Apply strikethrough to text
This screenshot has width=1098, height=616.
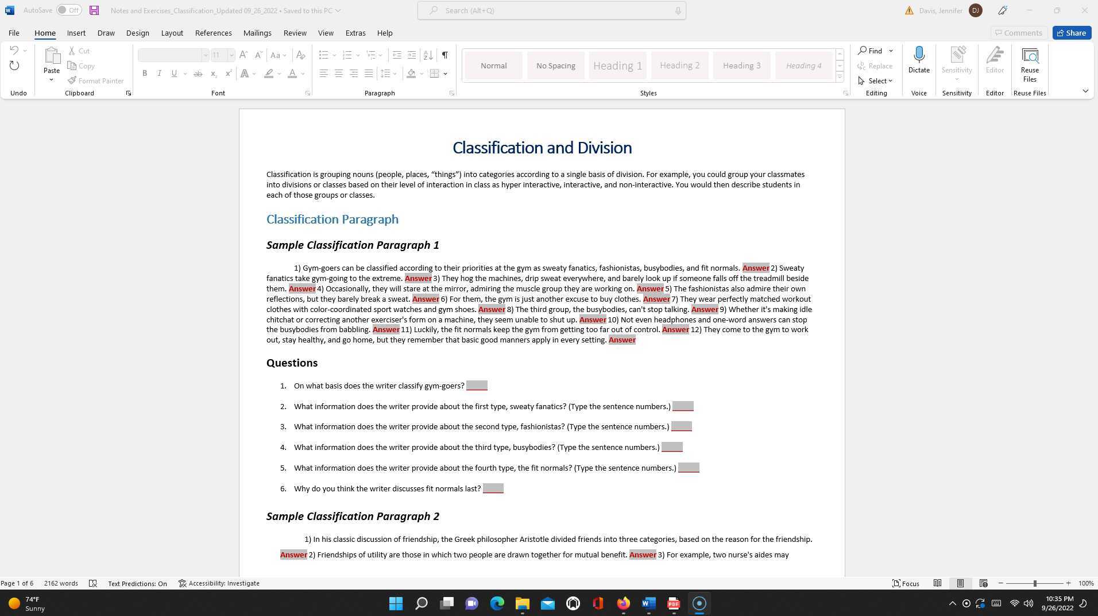[x=198, y=74]
